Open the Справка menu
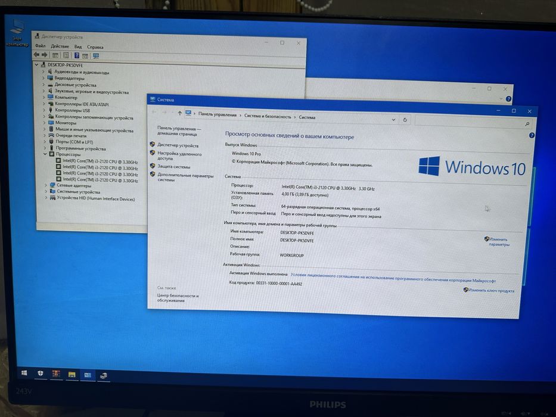This screenshot has width=556, height=417. pyautogui.click(x=95, y=47)
